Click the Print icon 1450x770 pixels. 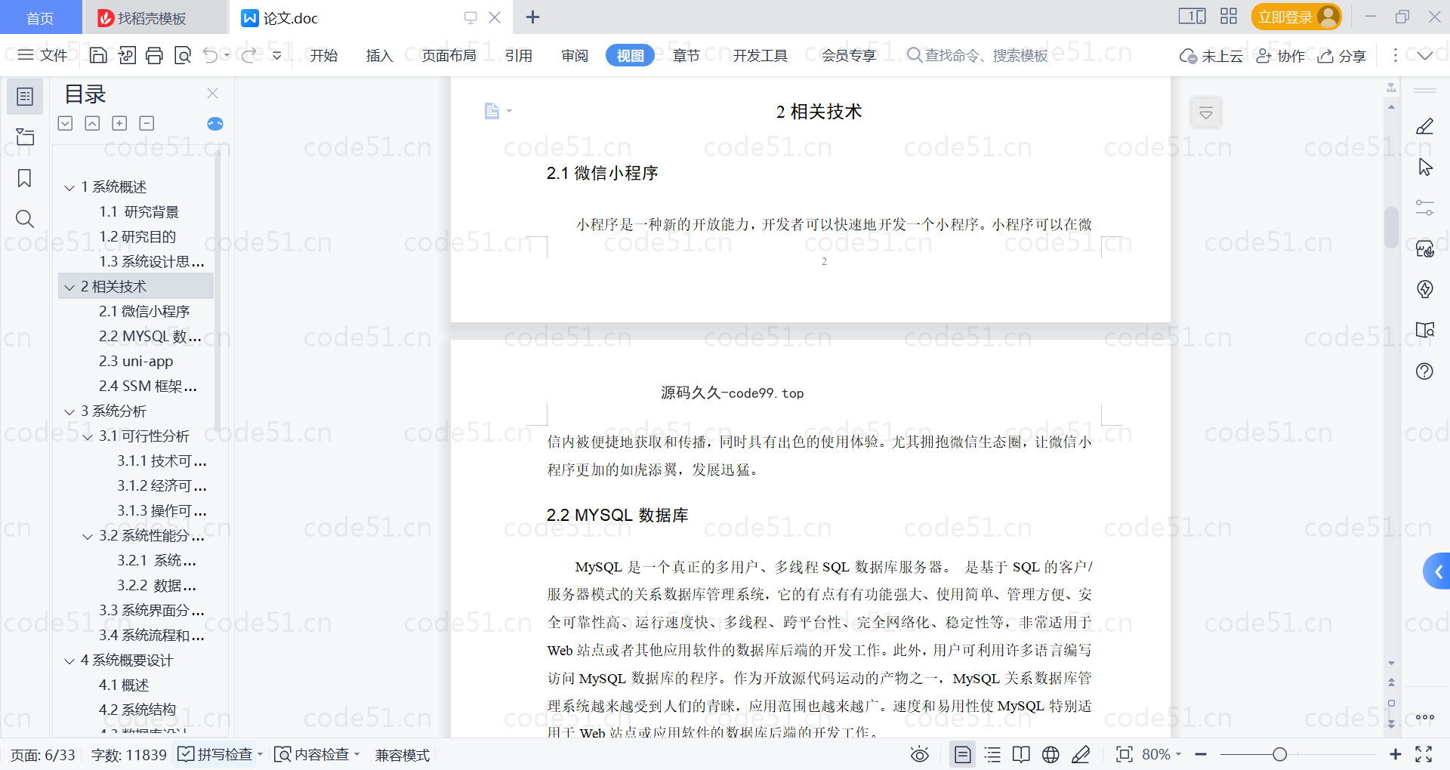click(154, 55)
